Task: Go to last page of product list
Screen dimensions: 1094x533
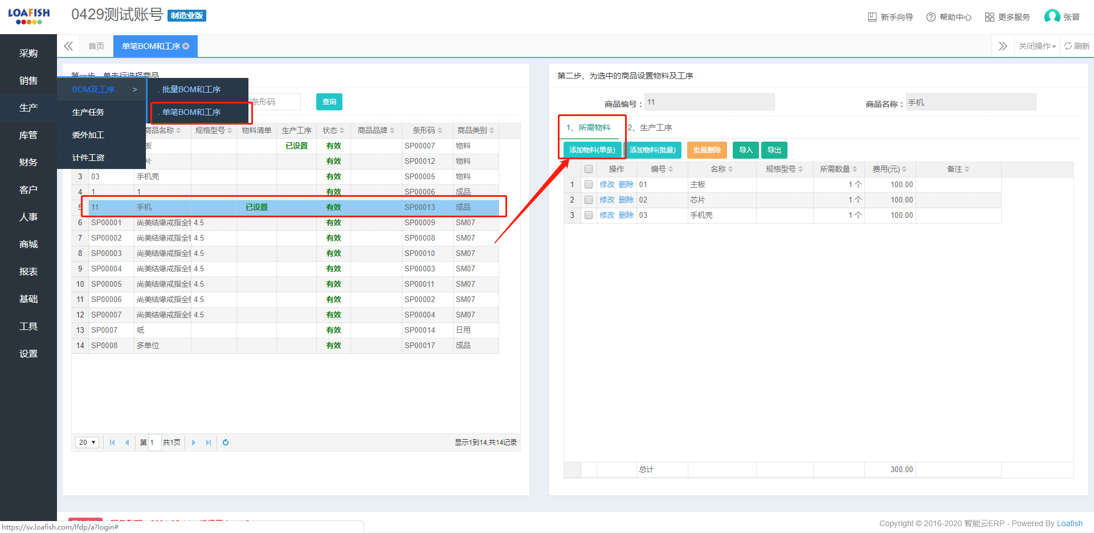Action: tap(209, 443)
